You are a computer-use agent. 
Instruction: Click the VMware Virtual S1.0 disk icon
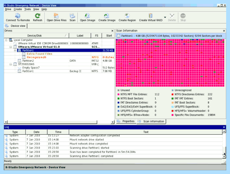coord(15,47)
